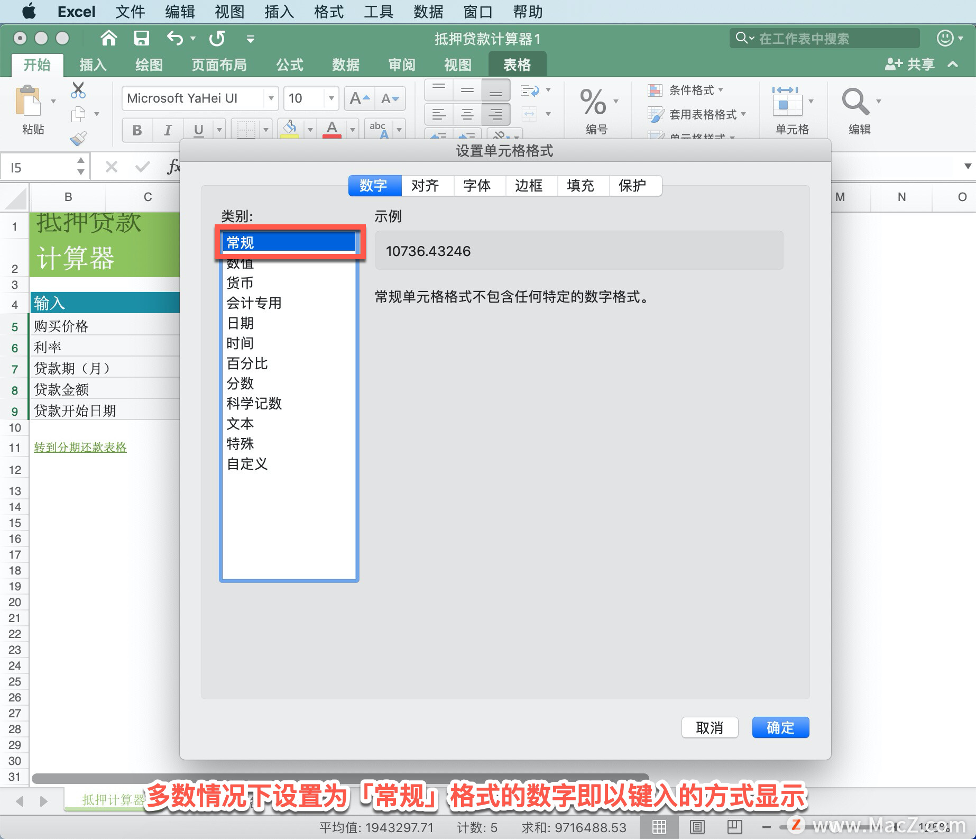The height and width of the screenshot is (839, 976).
Task: Select 货币 category in list
Action: [289, 283]
